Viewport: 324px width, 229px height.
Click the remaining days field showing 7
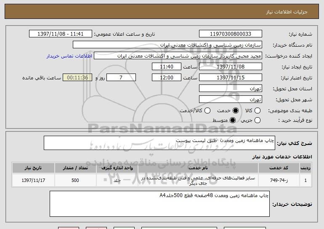tap(121, 78)
